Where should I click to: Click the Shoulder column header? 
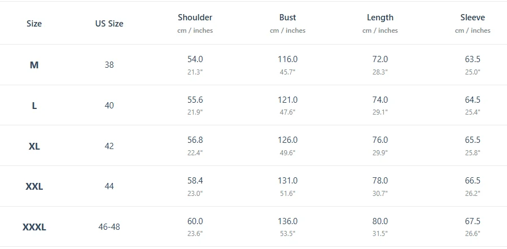point(195,18)
